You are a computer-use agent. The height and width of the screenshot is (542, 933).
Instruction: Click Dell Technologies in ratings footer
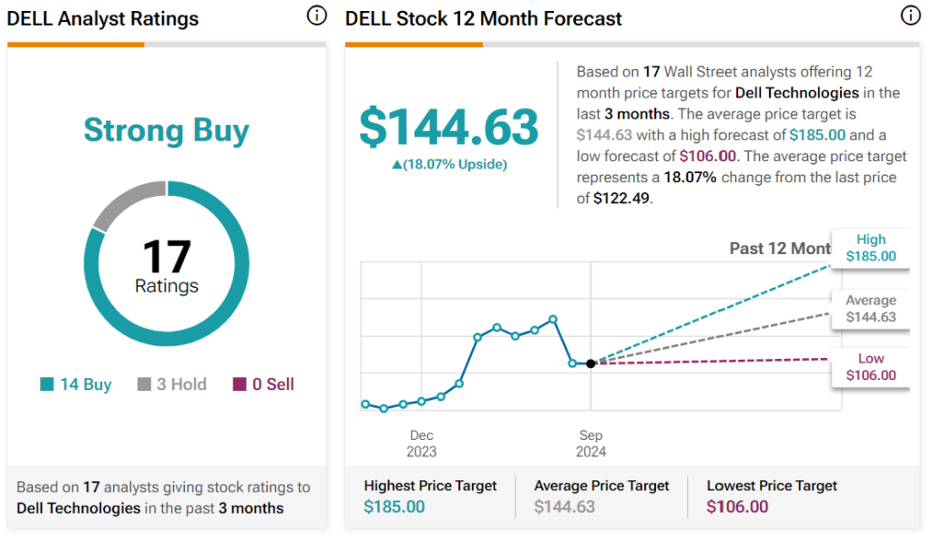[x=78, y=507]
